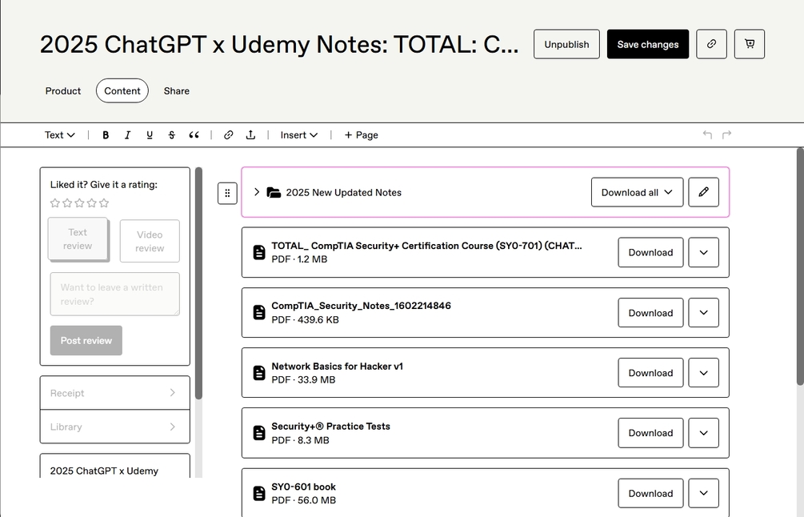Viewport: 804px width, 517px height.
Task: Click file icon of Security+ Practice Tests
Action: [259, 433]
